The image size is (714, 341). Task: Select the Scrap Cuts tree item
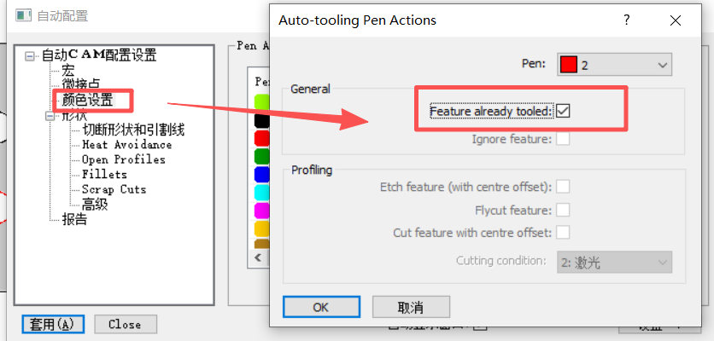pyautogui.click(x=114, y=189)
